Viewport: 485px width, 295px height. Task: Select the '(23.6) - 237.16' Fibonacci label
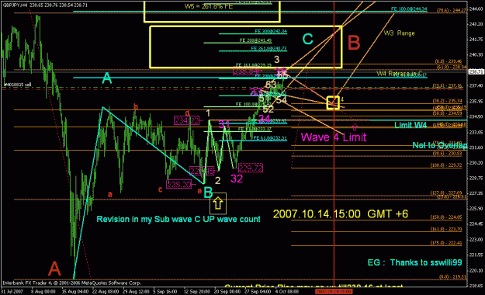coord(448,85)
